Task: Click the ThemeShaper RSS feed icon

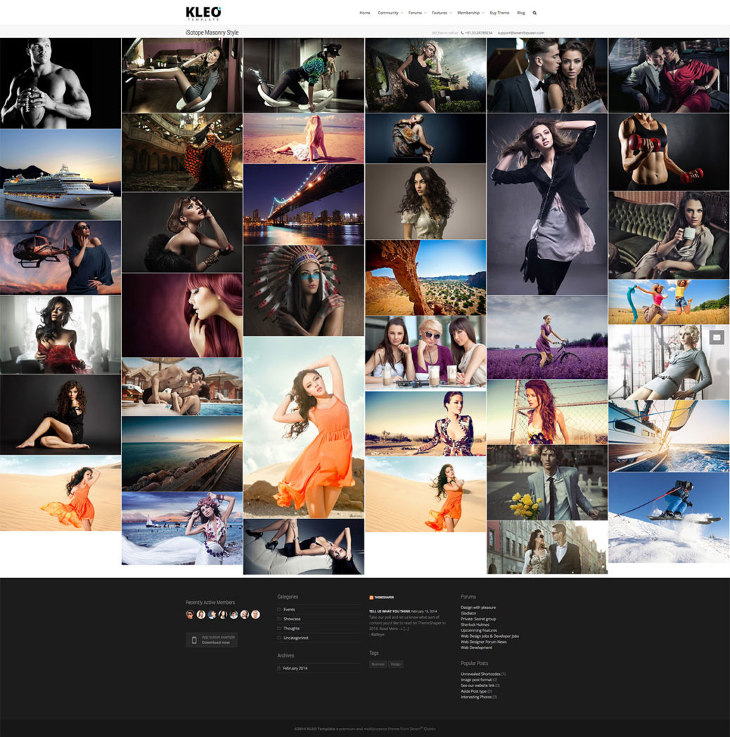Action: point(371,597)
